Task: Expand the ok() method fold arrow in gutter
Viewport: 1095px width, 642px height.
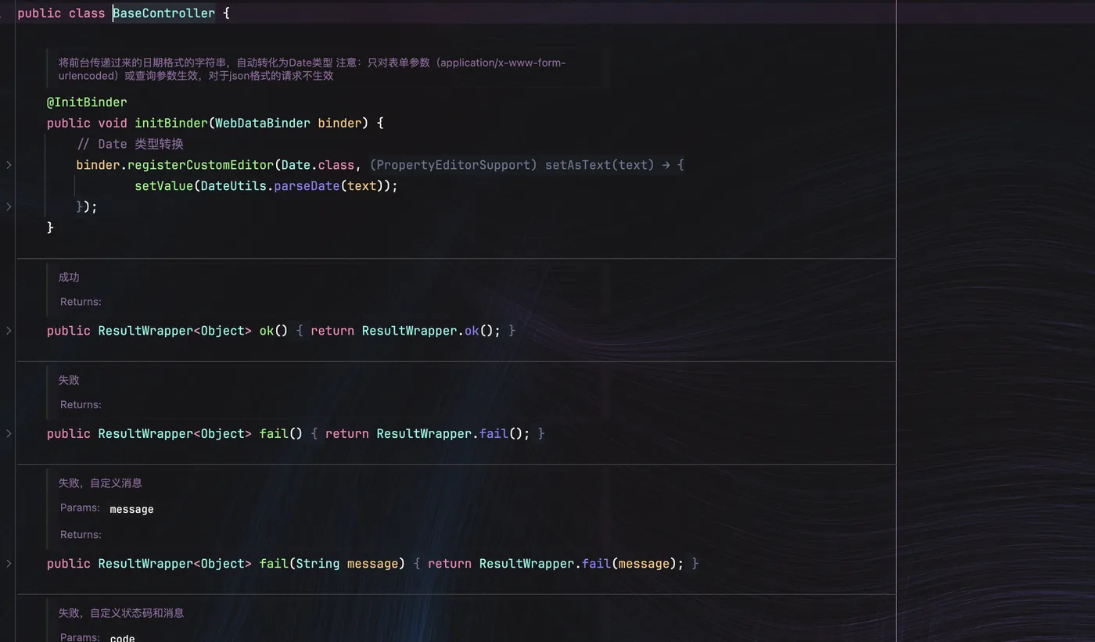Action: [9, 331]
